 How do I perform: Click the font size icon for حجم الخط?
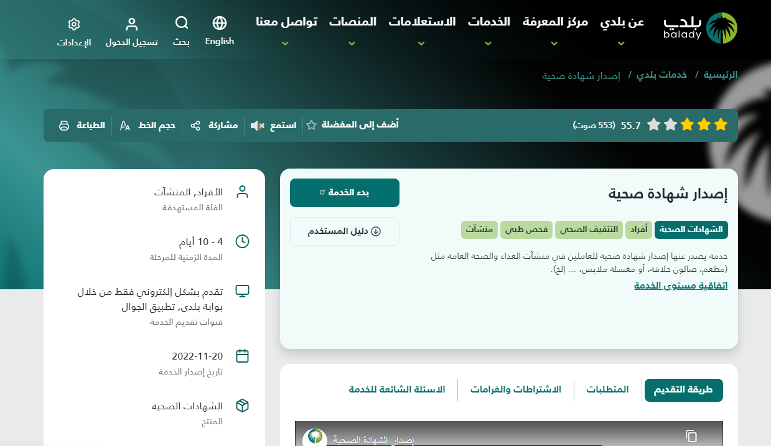pyautogui.click(x=125, y=126)
